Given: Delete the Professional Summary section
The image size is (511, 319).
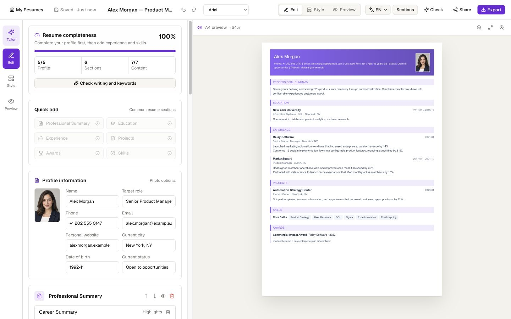Looking at the screenshot, I should [172, 296].
